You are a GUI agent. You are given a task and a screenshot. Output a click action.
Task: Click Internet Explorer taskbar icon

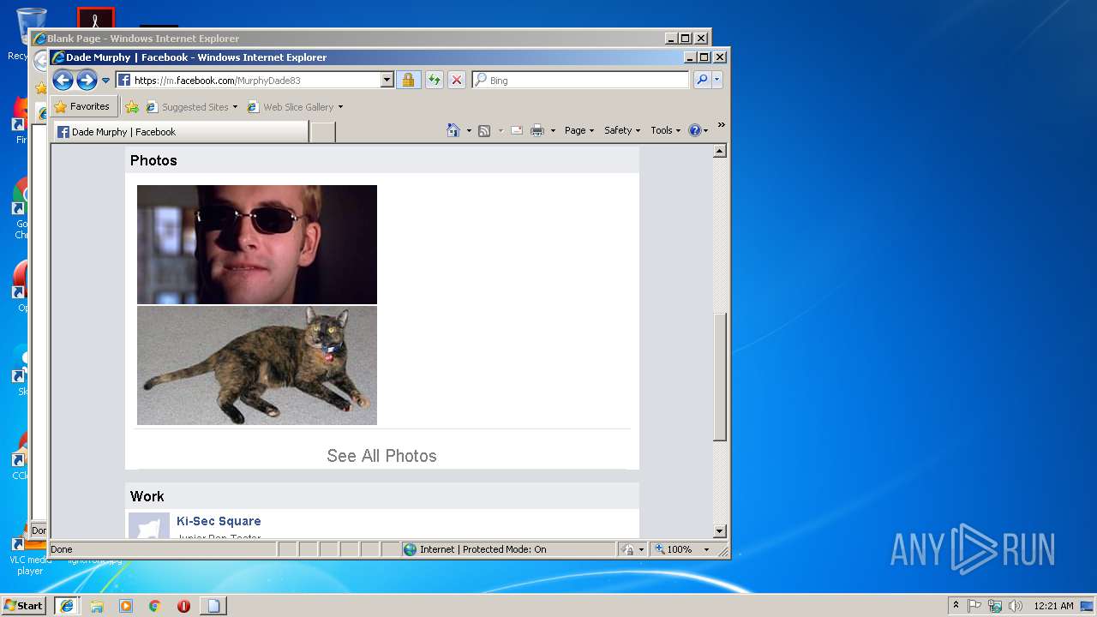(67, 606)
